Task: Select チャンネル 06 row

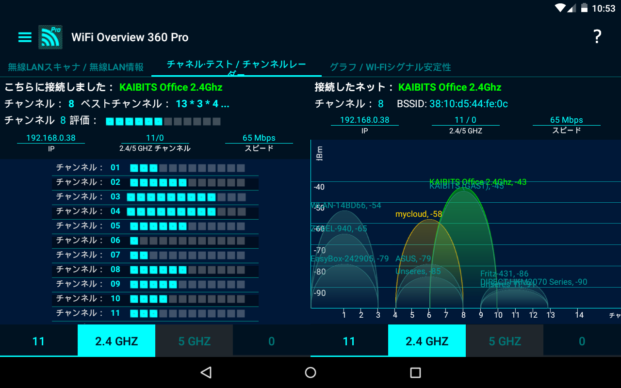Action: coord(155,241)
